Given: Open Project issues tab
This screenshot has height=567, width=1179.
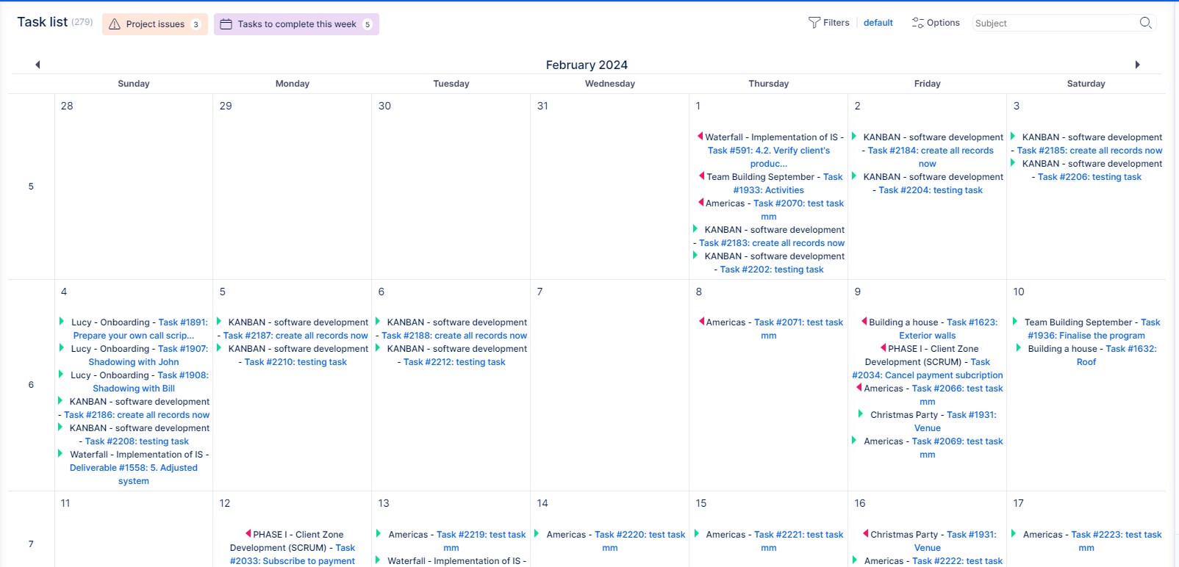Looking at the screenshot, I should [155, 24].
